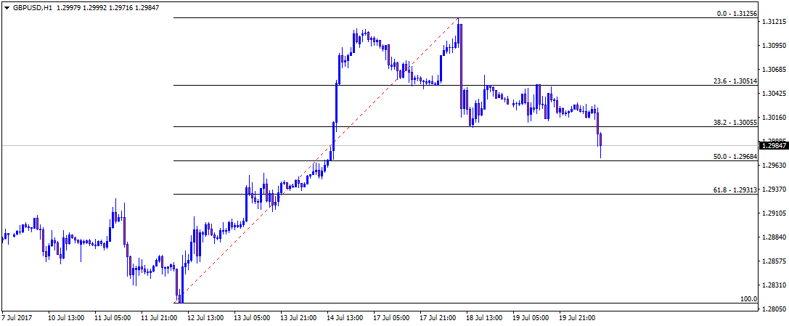Click the 100.0 Fibonacci level label

click(x=748, y=299)
